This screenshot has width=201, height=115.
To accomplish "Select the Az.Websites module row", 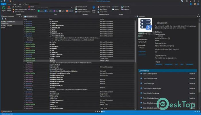I will [79, 53].
